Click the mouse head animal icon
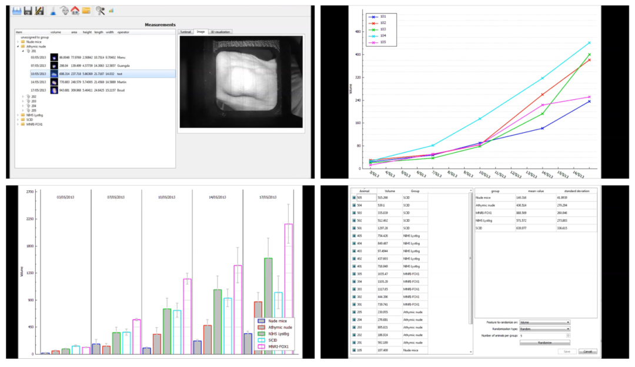635x367 pixels. tap(64, 11)
